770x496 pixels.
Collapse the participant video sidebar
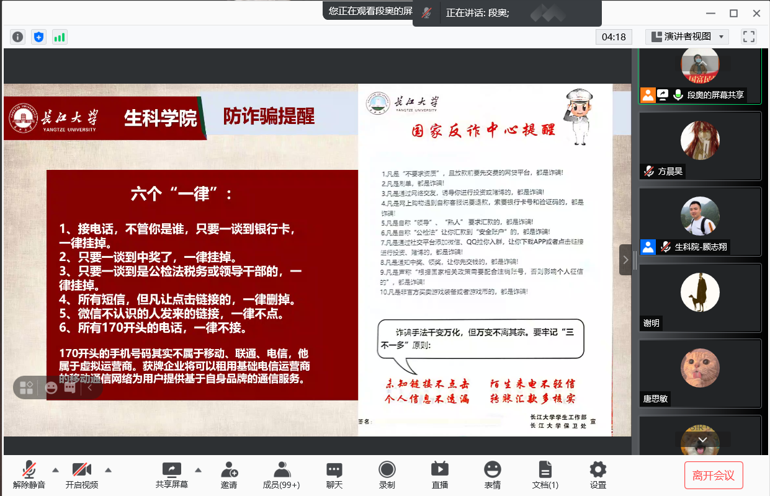click(625, 260)
